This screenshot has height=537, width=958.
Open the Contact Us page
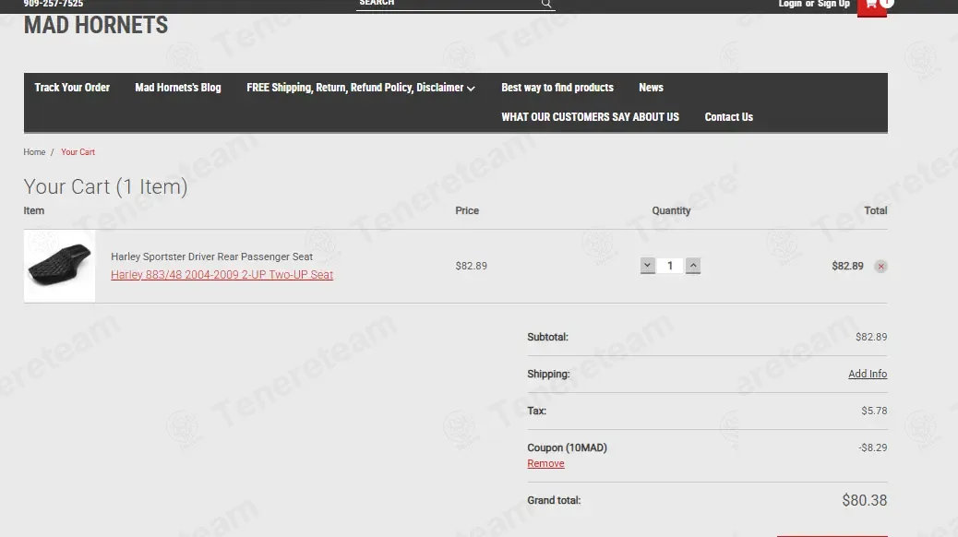pyautogui.click(x=728, y=116)
